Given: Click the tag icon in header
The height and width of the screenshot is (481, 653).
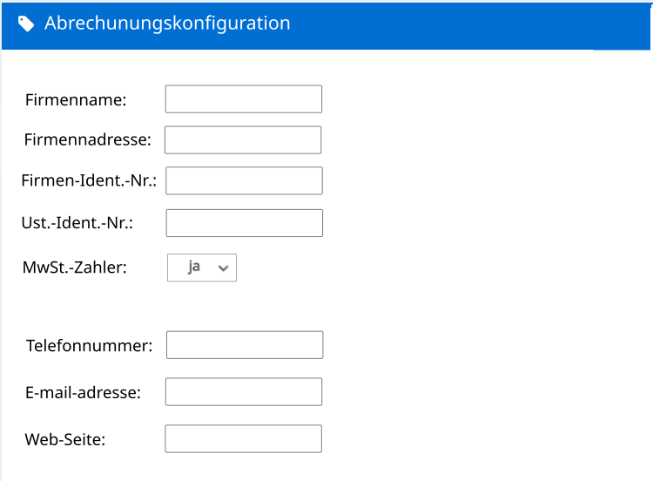Looking at the screenshot, I should click(x=26, y=24).
